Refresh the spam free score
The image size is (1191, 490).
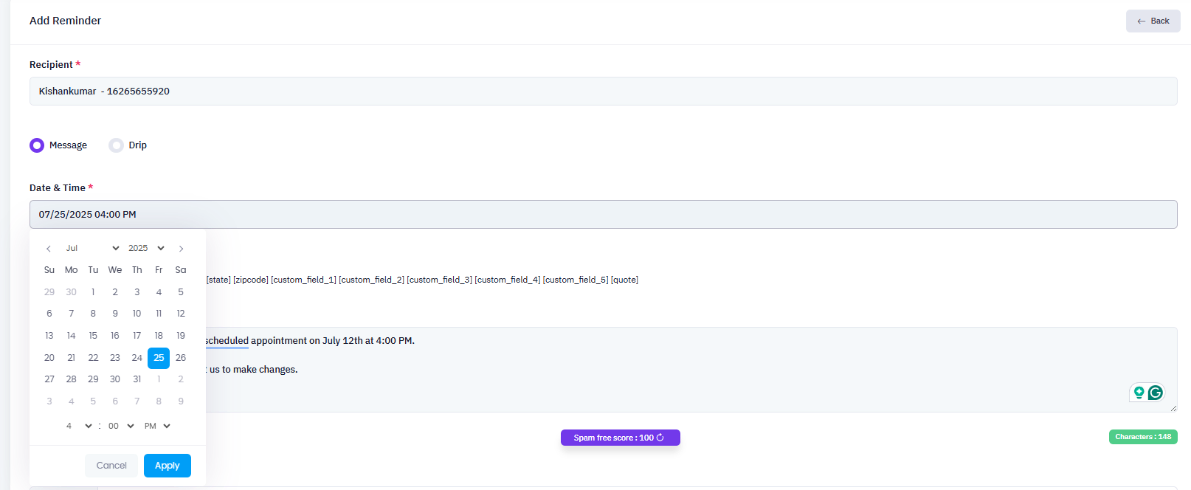pyautogui.click(x=660, y=438)
